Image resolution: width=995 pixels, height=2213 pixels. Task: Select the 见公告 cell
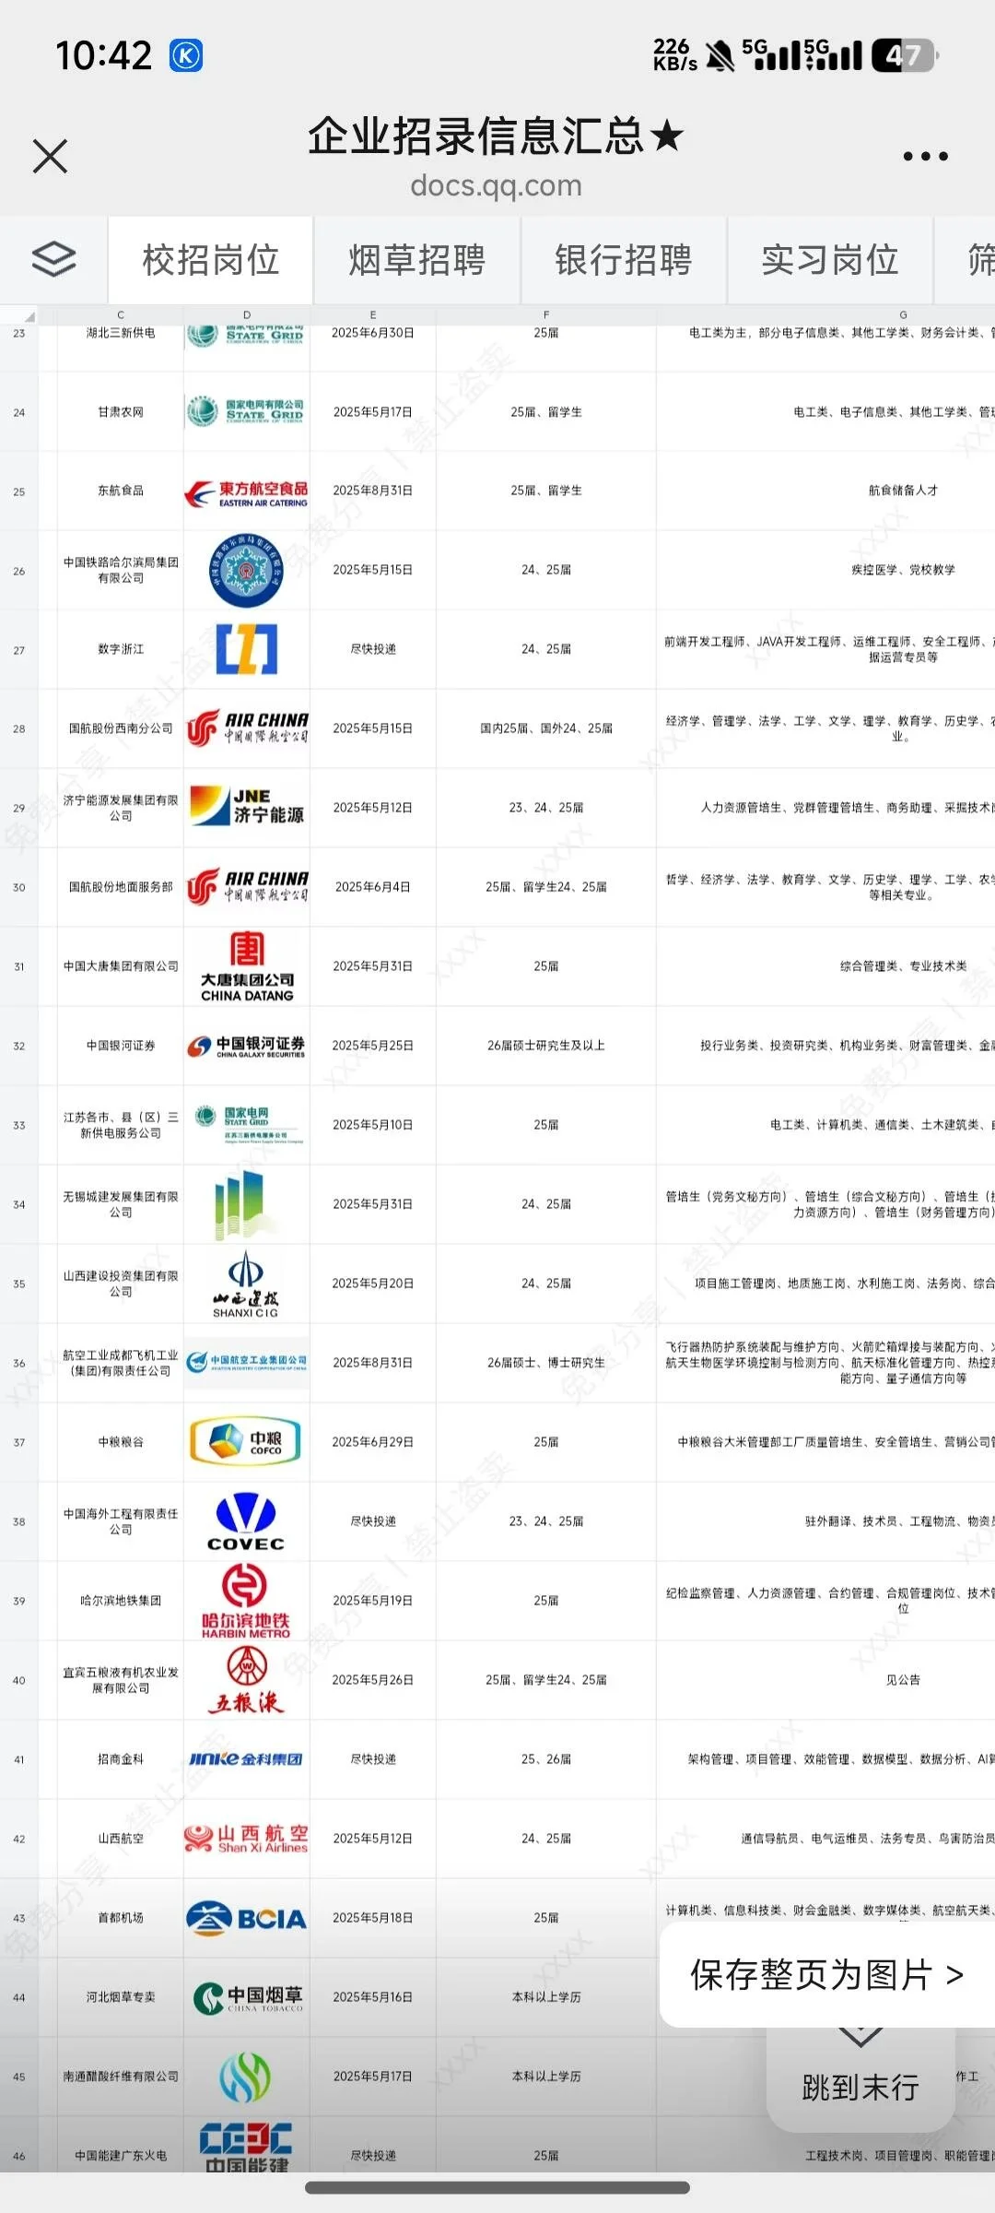[x=825, y=1681]
